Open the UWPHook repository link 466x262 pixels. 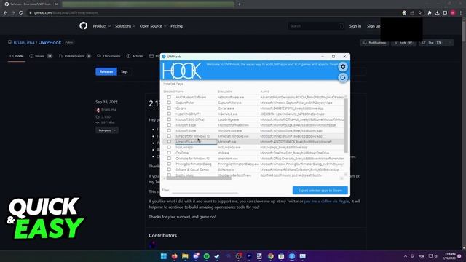[x=50, y=42]
